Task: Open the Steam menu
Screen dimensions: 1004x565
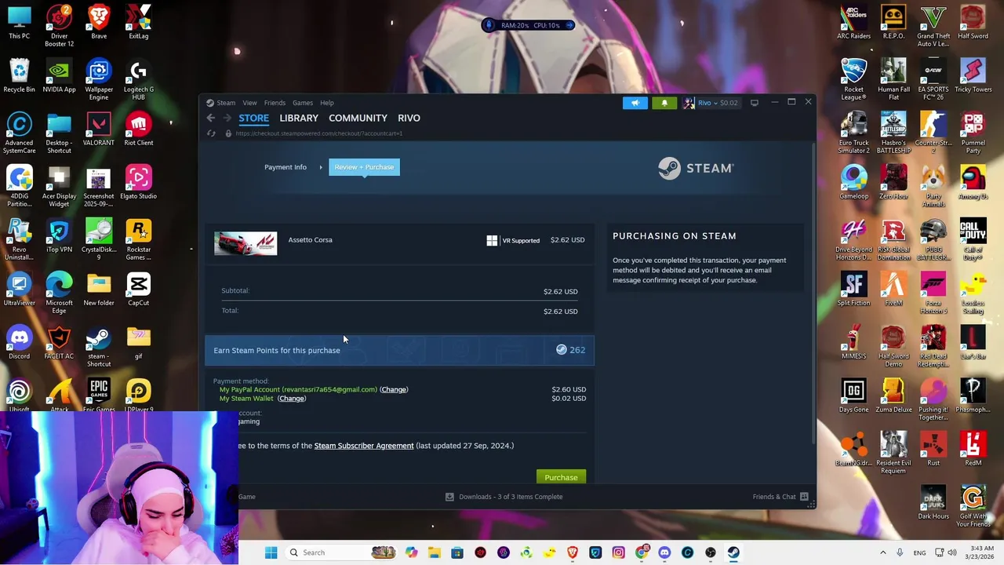Action: tap(226, 103)
